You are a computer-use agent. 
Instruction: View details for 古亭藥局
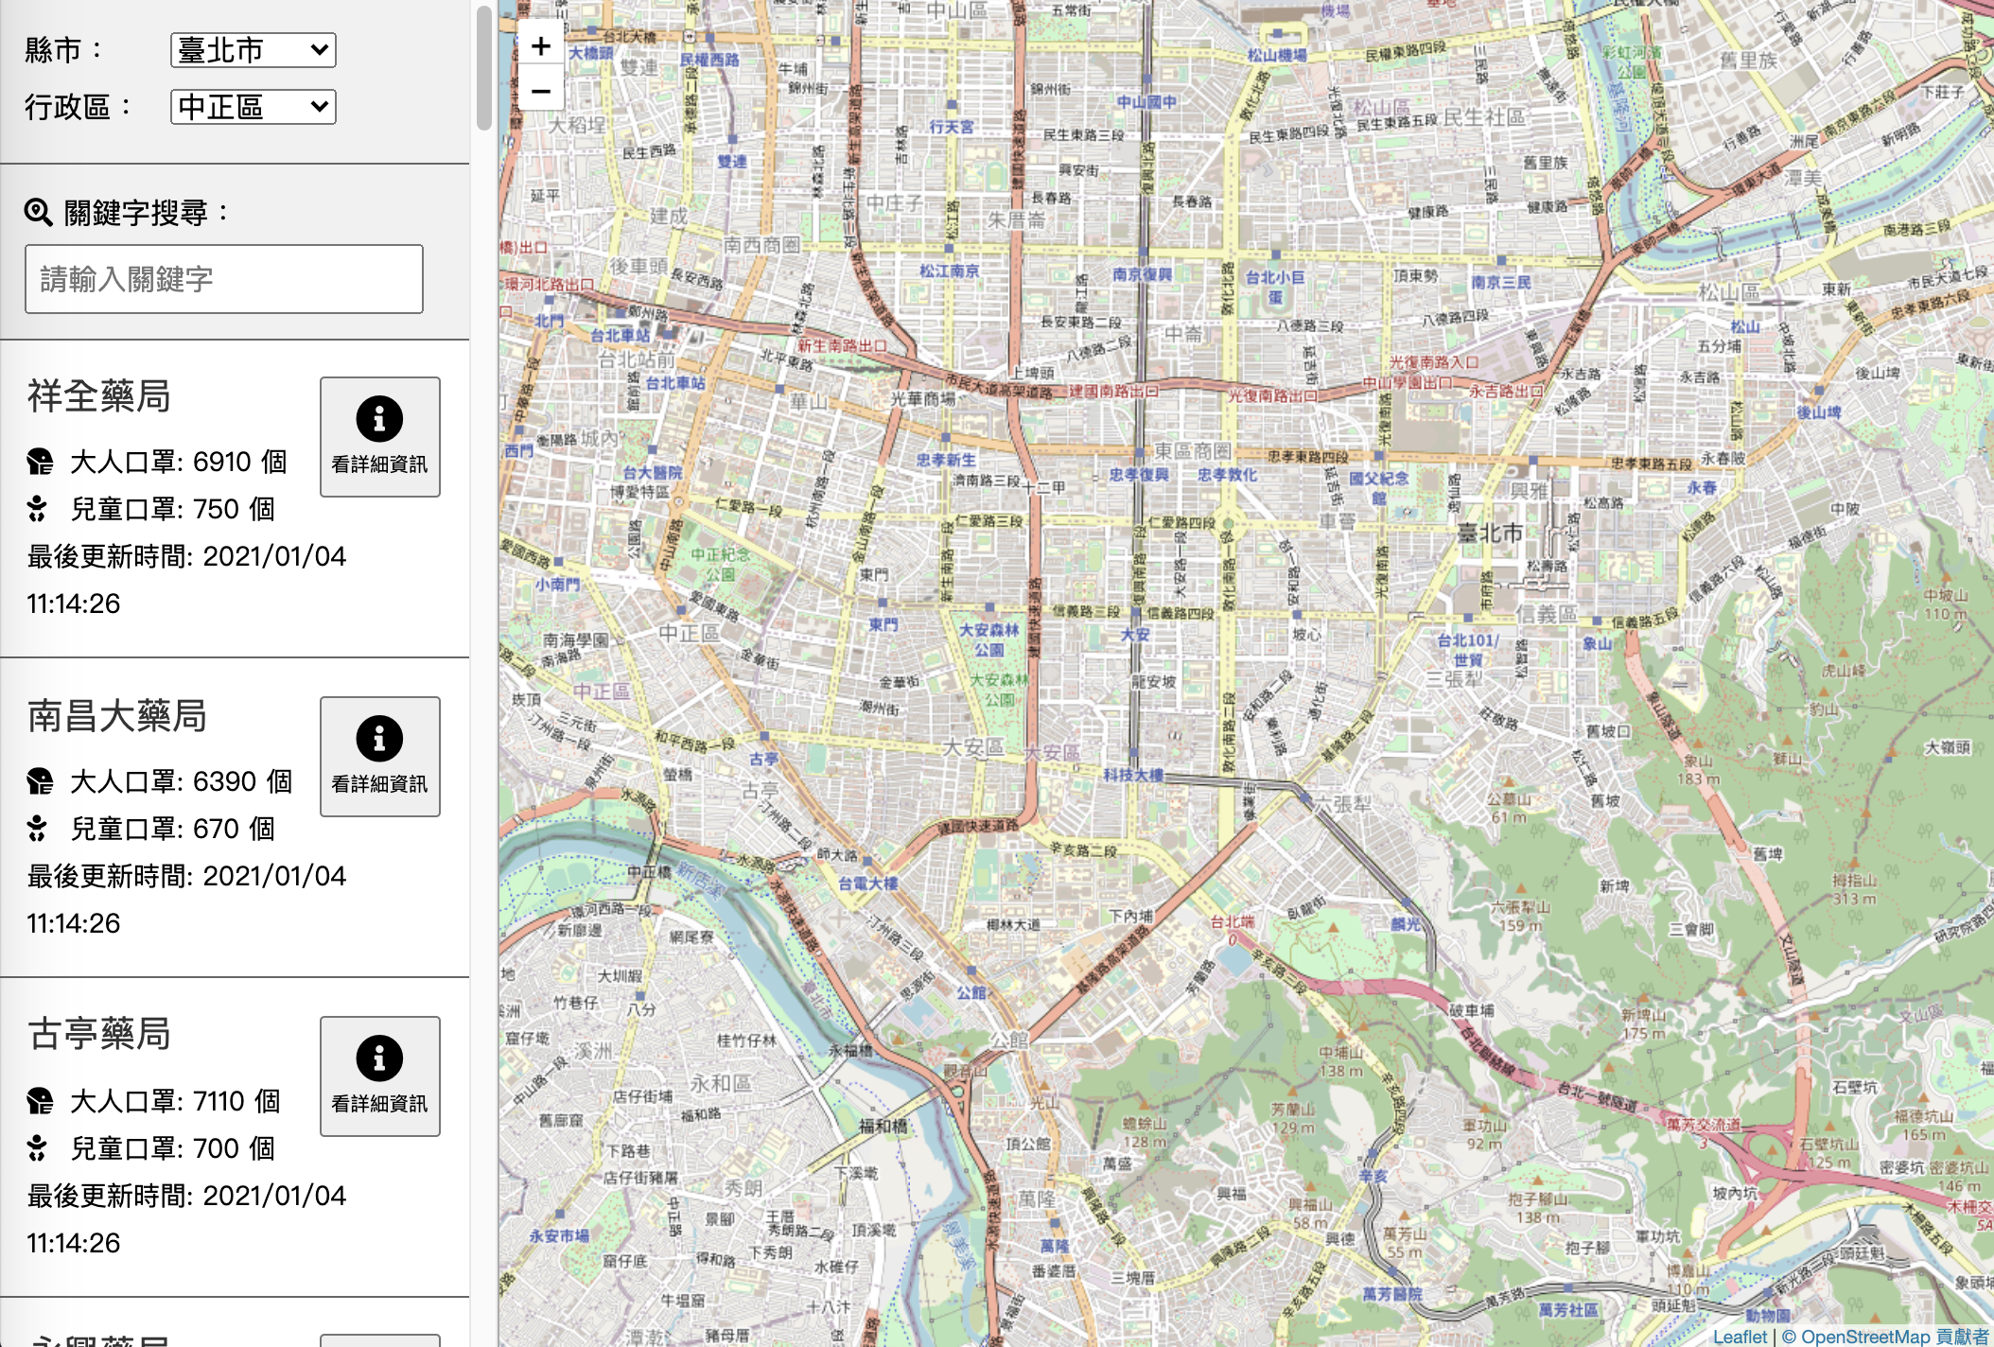click(380, 1076)
